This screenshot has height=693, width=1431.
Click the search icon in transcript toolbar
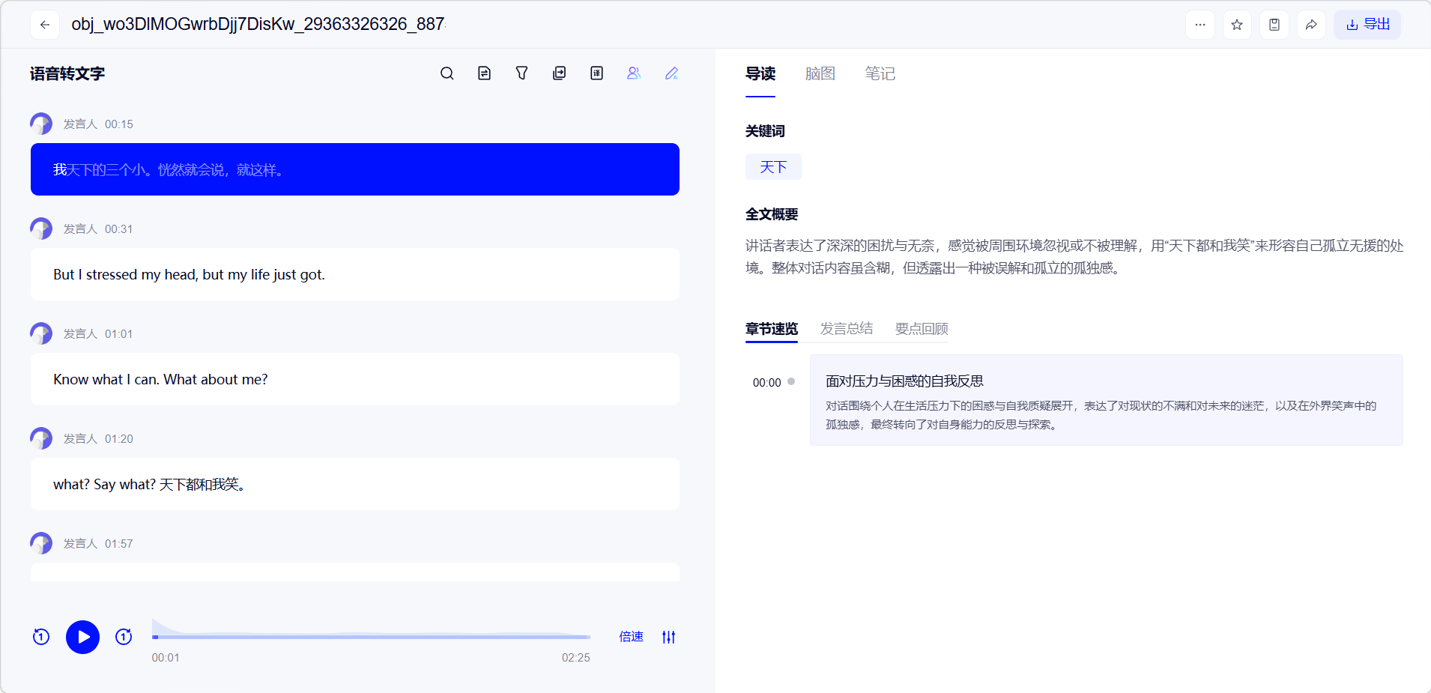pos(447,73)
